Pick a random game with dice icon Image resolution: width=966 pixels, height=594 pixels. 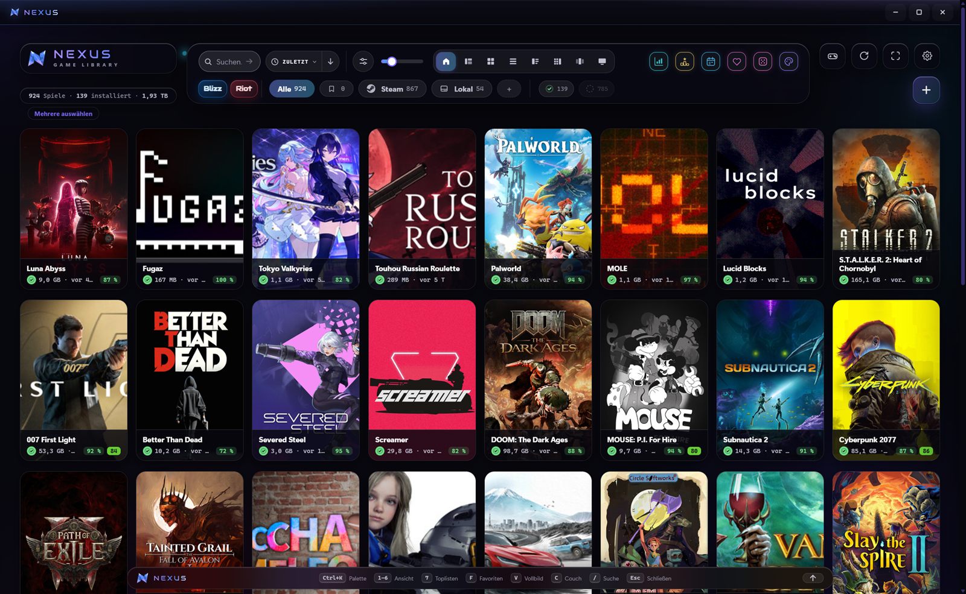coord(763,62)
